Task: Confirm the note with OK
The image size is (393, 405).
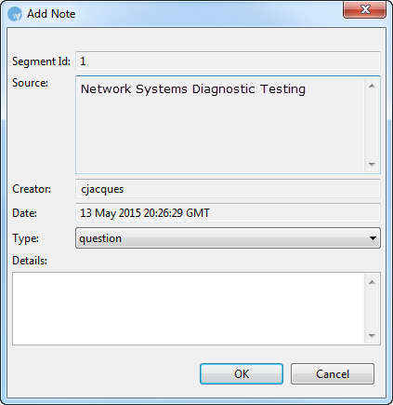Action: [x=242, y=374]
